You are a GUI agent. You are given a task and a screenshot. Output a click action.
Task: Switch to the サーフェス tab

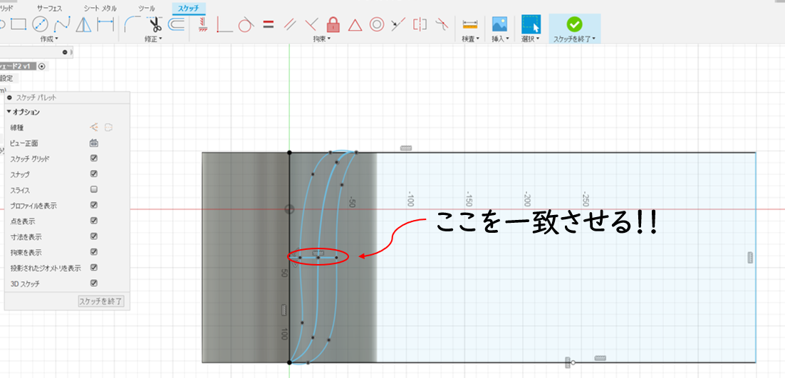49,8
